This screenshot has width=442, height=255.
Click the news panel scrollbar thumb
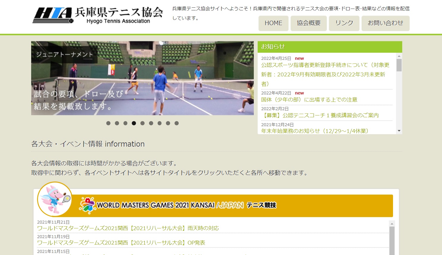pos(399,65)
